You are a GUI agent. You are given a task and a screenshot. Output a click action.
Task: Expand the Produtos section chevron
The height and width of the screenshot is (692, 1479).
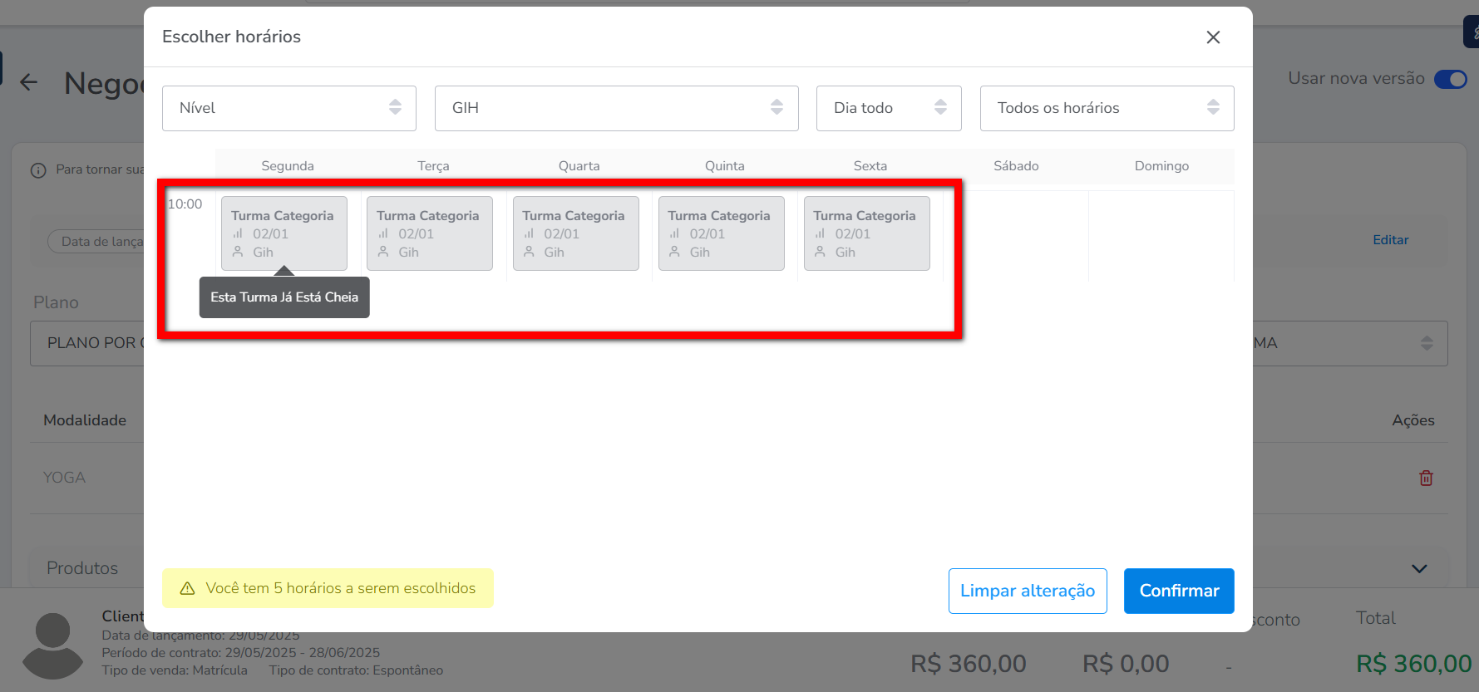(1419, 569)
